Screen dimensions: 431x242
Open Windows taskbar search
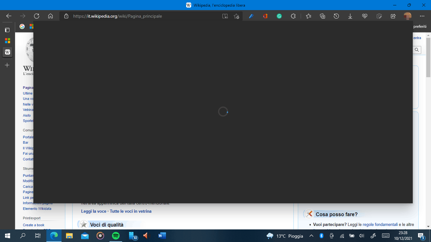[23, 236]
